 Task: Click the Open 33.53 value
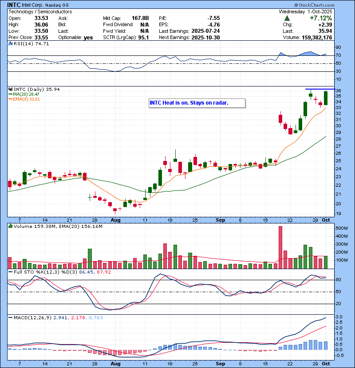coord(41,18)
